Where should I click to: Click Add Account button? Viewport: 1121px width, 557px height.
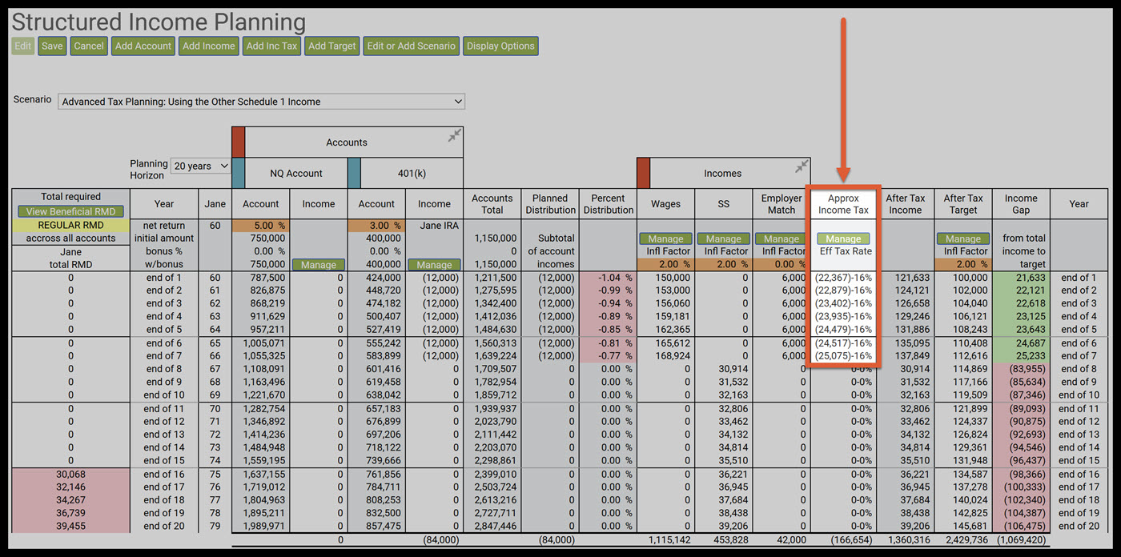(x=143, y=46)
